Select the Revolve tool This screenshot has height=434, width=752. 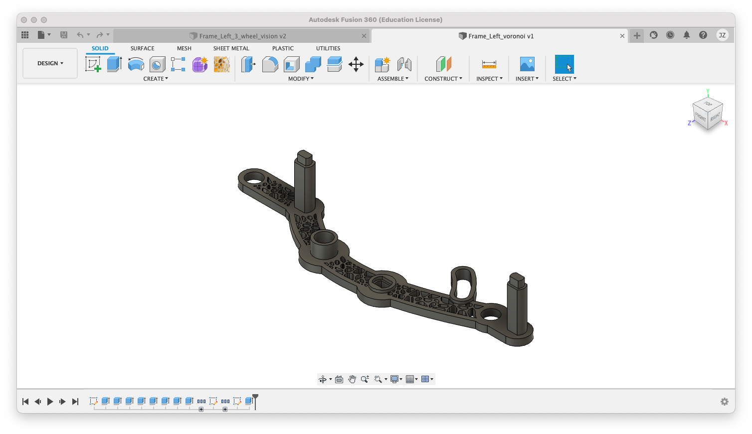136,64
